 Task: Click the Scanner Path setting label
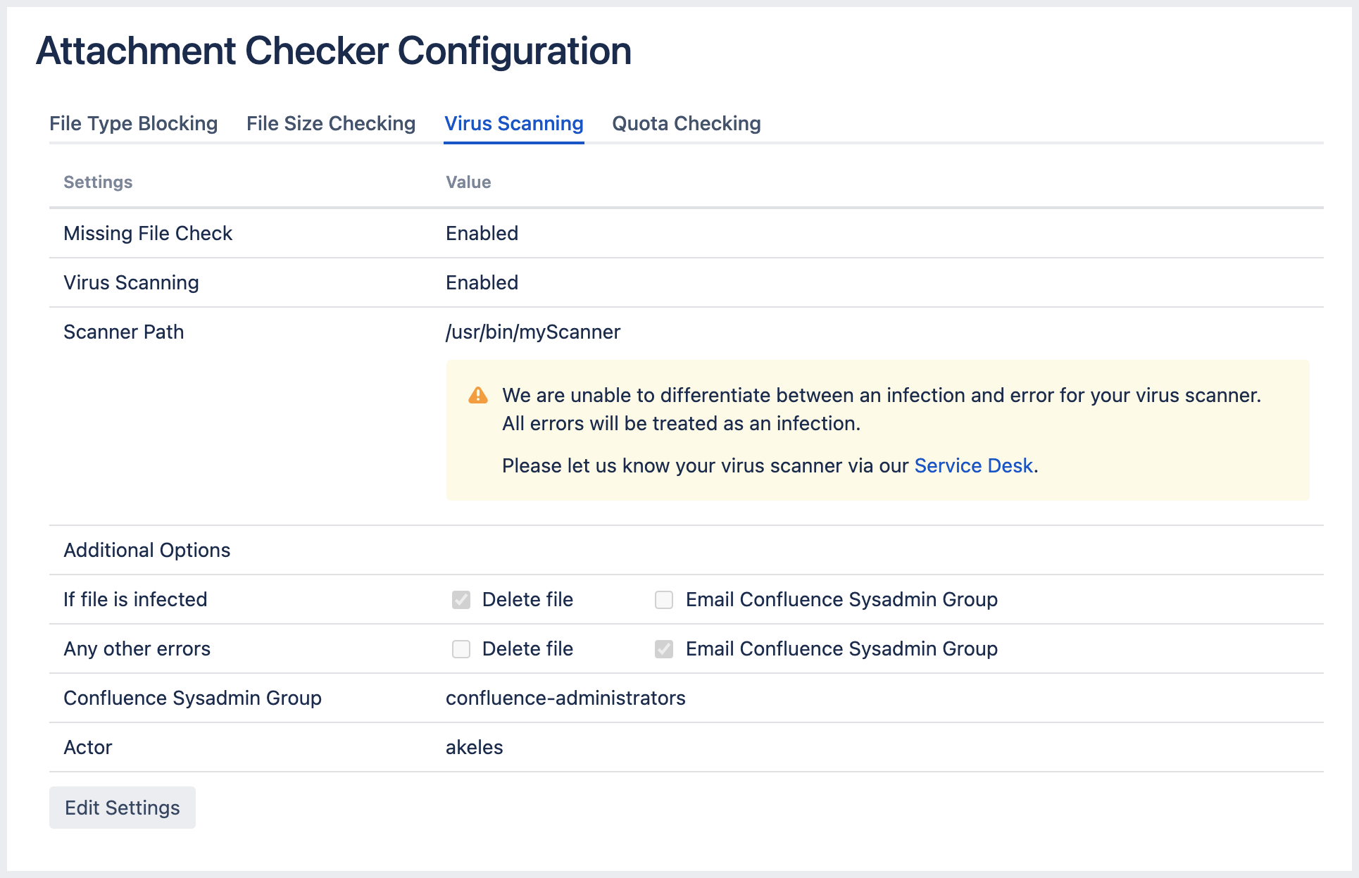click(124, 332)
